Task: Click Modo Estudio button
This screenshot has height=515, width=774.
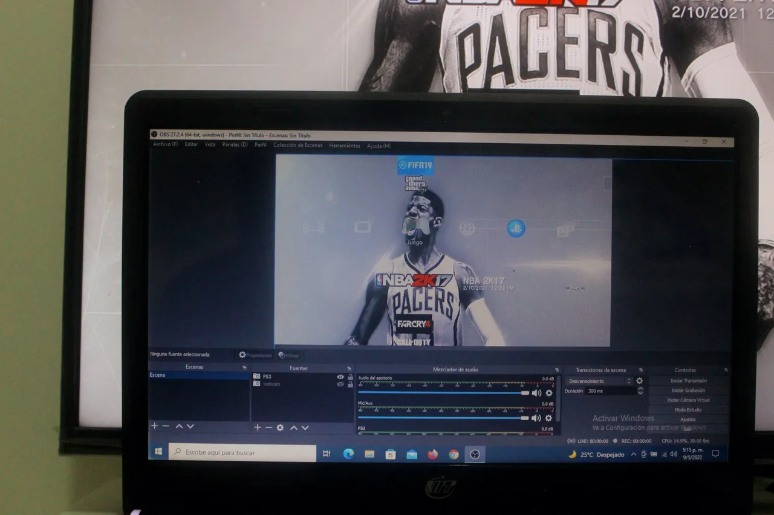Action: coord(689,410)
